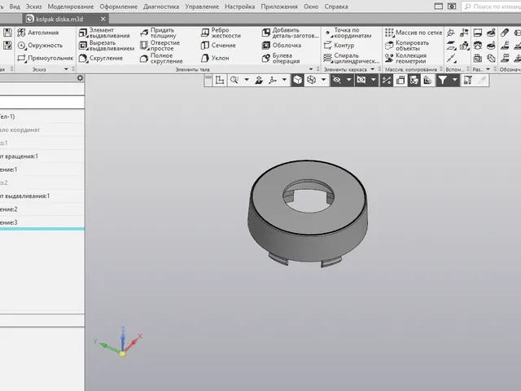Close the kolpak diska.m3d document tab
521x391 pixels.
click(103, 20)
